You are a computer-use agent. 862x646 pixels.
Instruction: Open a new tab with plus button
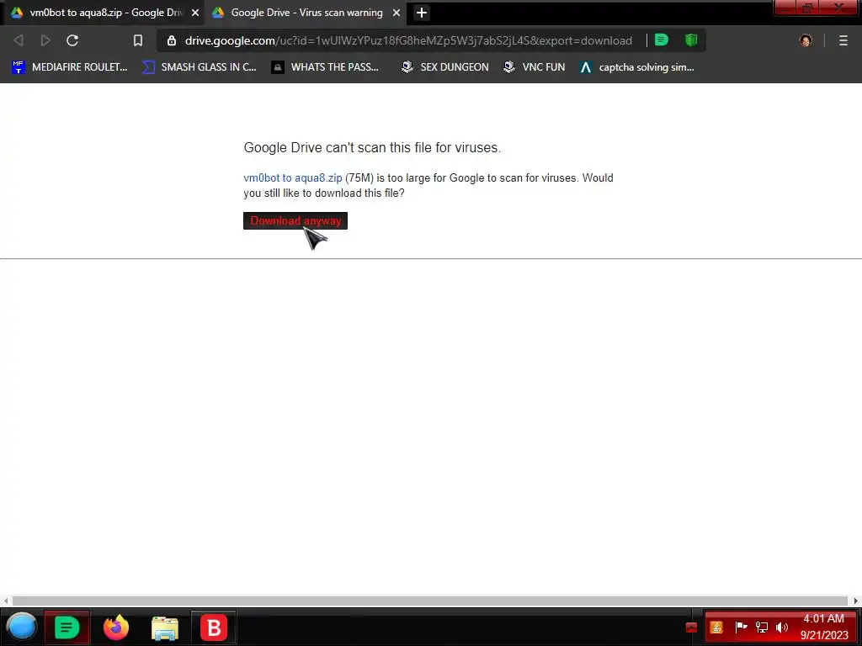coord(422,13)
